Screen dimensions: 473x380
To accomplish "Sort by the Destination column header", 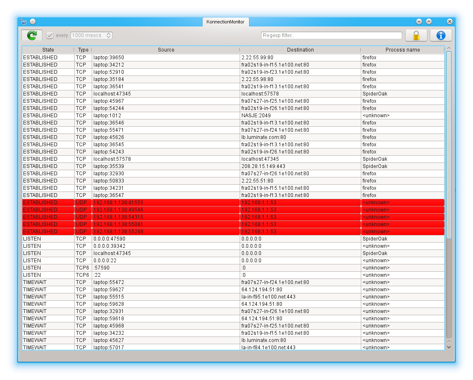I will coord(300,50).
